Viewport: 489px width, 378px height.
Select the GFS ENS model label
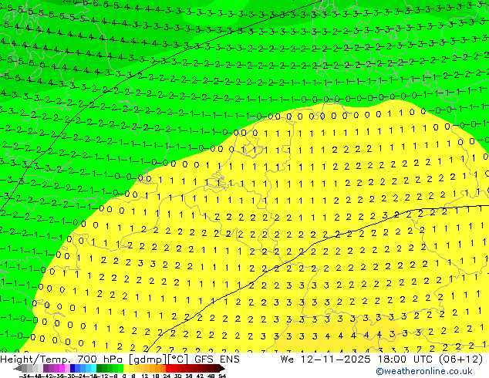coord(217,359)
